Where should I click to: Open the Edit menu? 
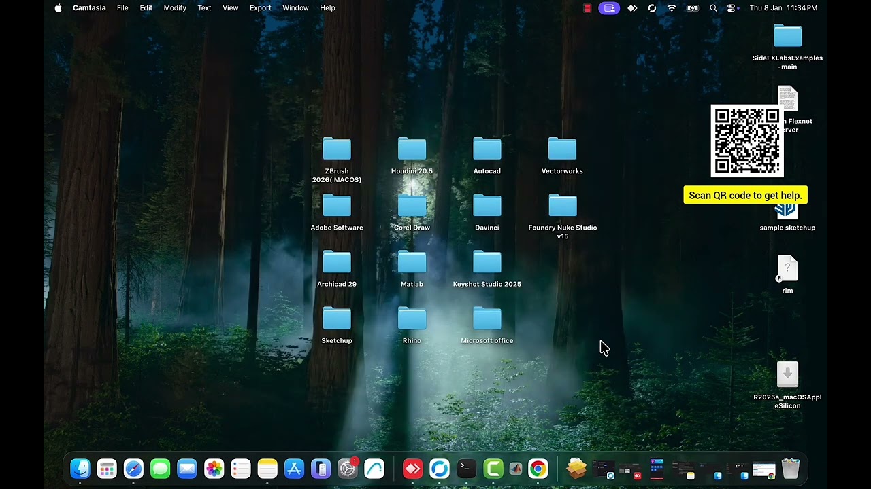146,8
